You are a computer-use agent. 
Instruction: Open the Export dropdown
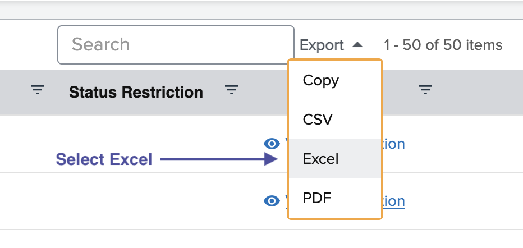[322, 45]
